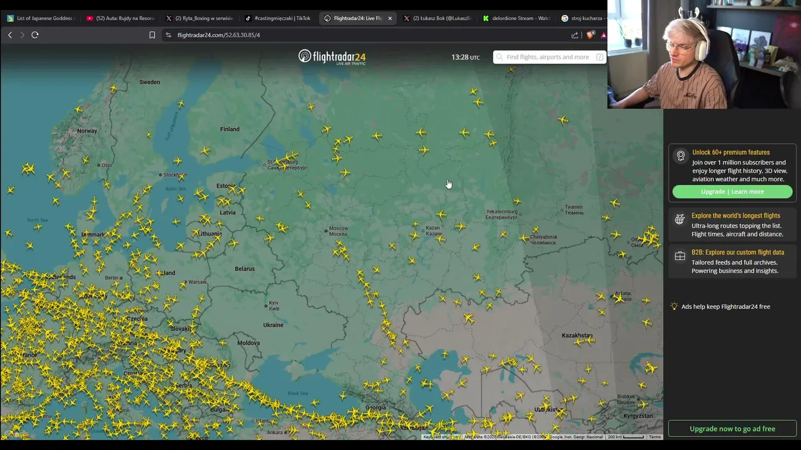Click the premium badge icon beside Unlock 60+
Image resolution: width=801 pixels, height=450 pixels.
click(681, 156)
